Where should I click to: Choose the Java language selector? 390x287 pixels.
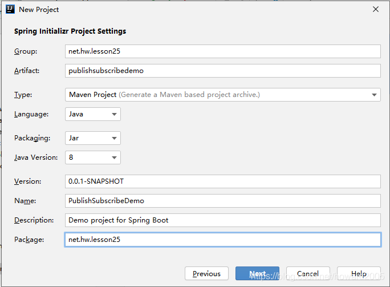coord(93,114)
